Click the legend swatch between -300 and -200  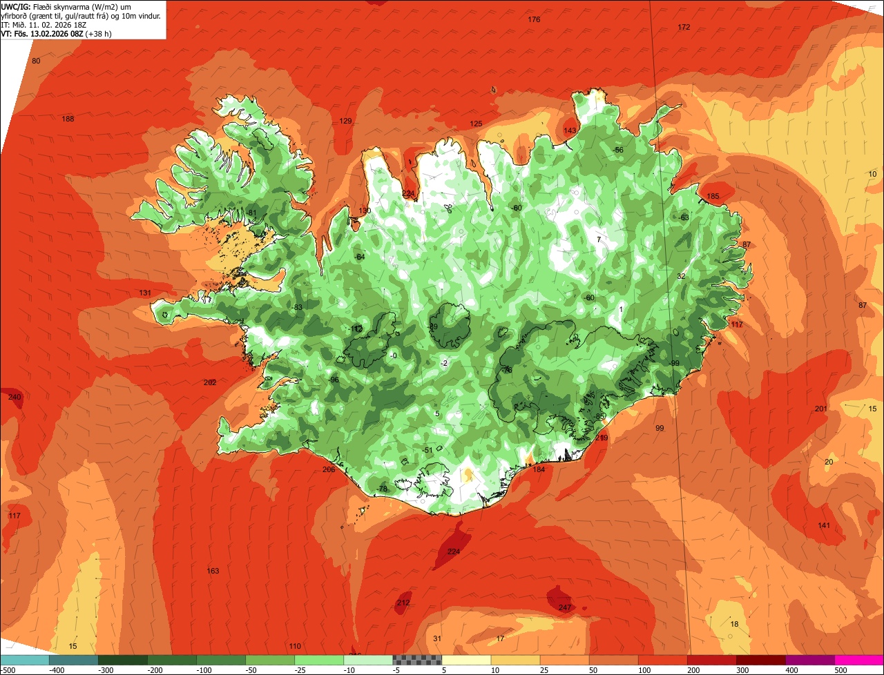122,660
